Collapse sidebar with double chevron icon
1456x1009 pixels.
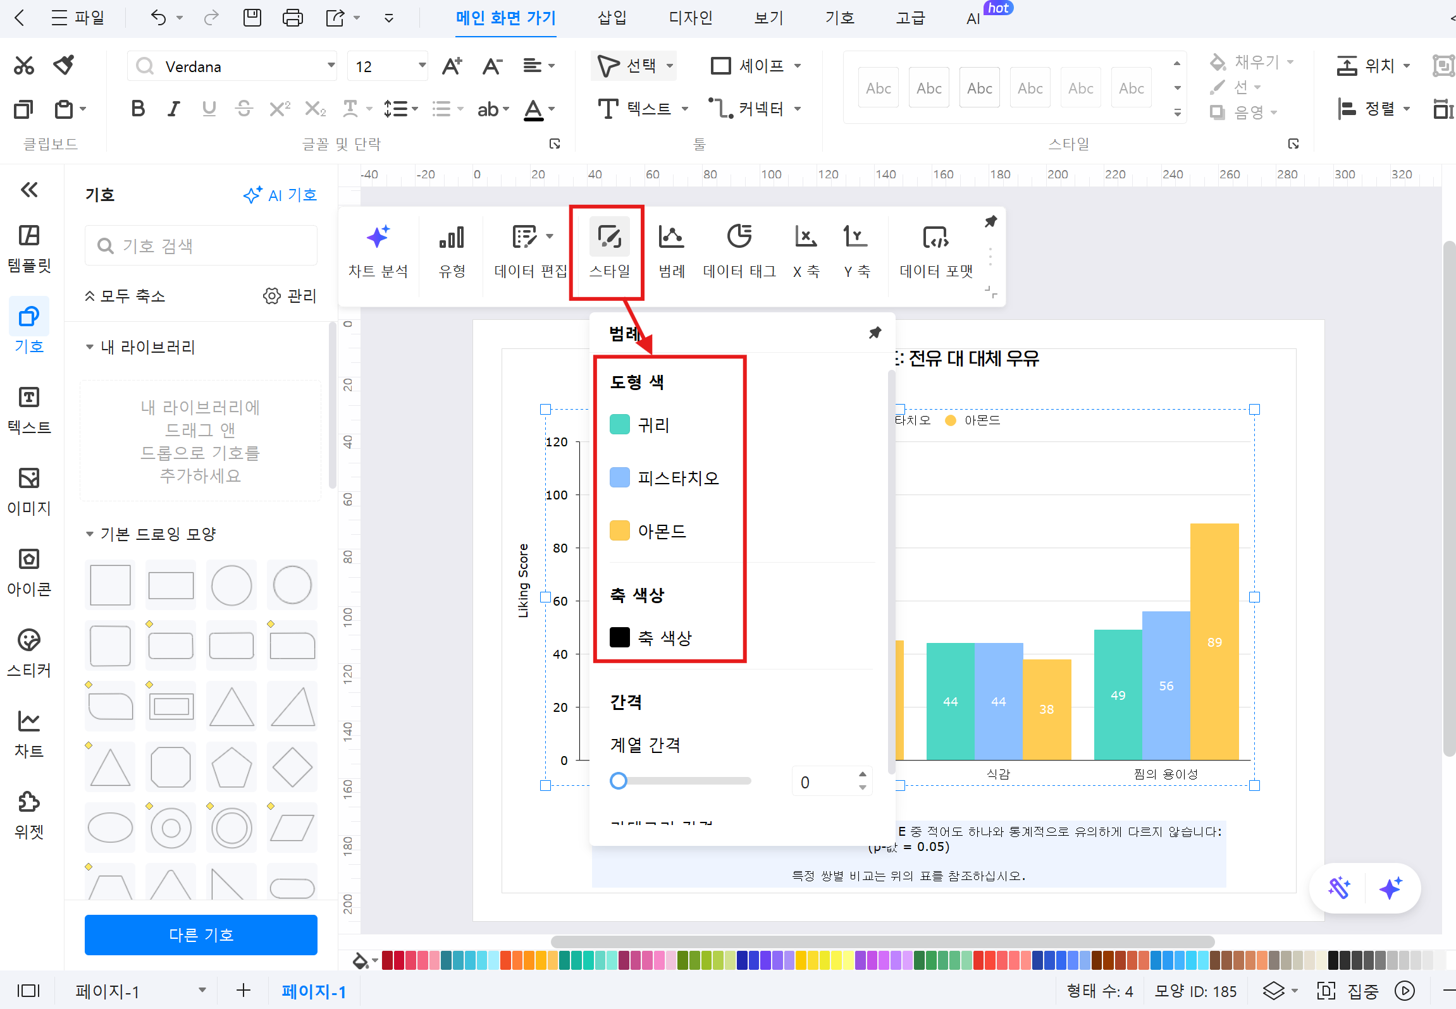[29, 190]
